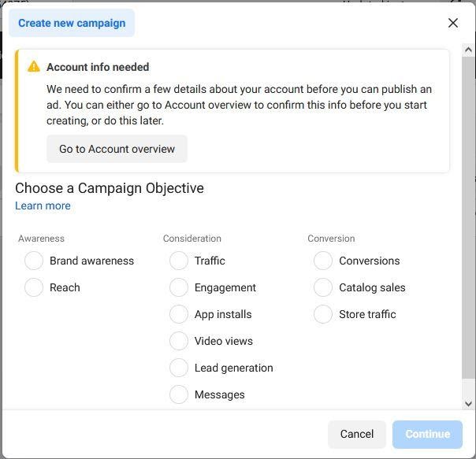Choose the Conversions objective
Image resolution: width=476 pixels, height=459 pixels.
[323, 261]
